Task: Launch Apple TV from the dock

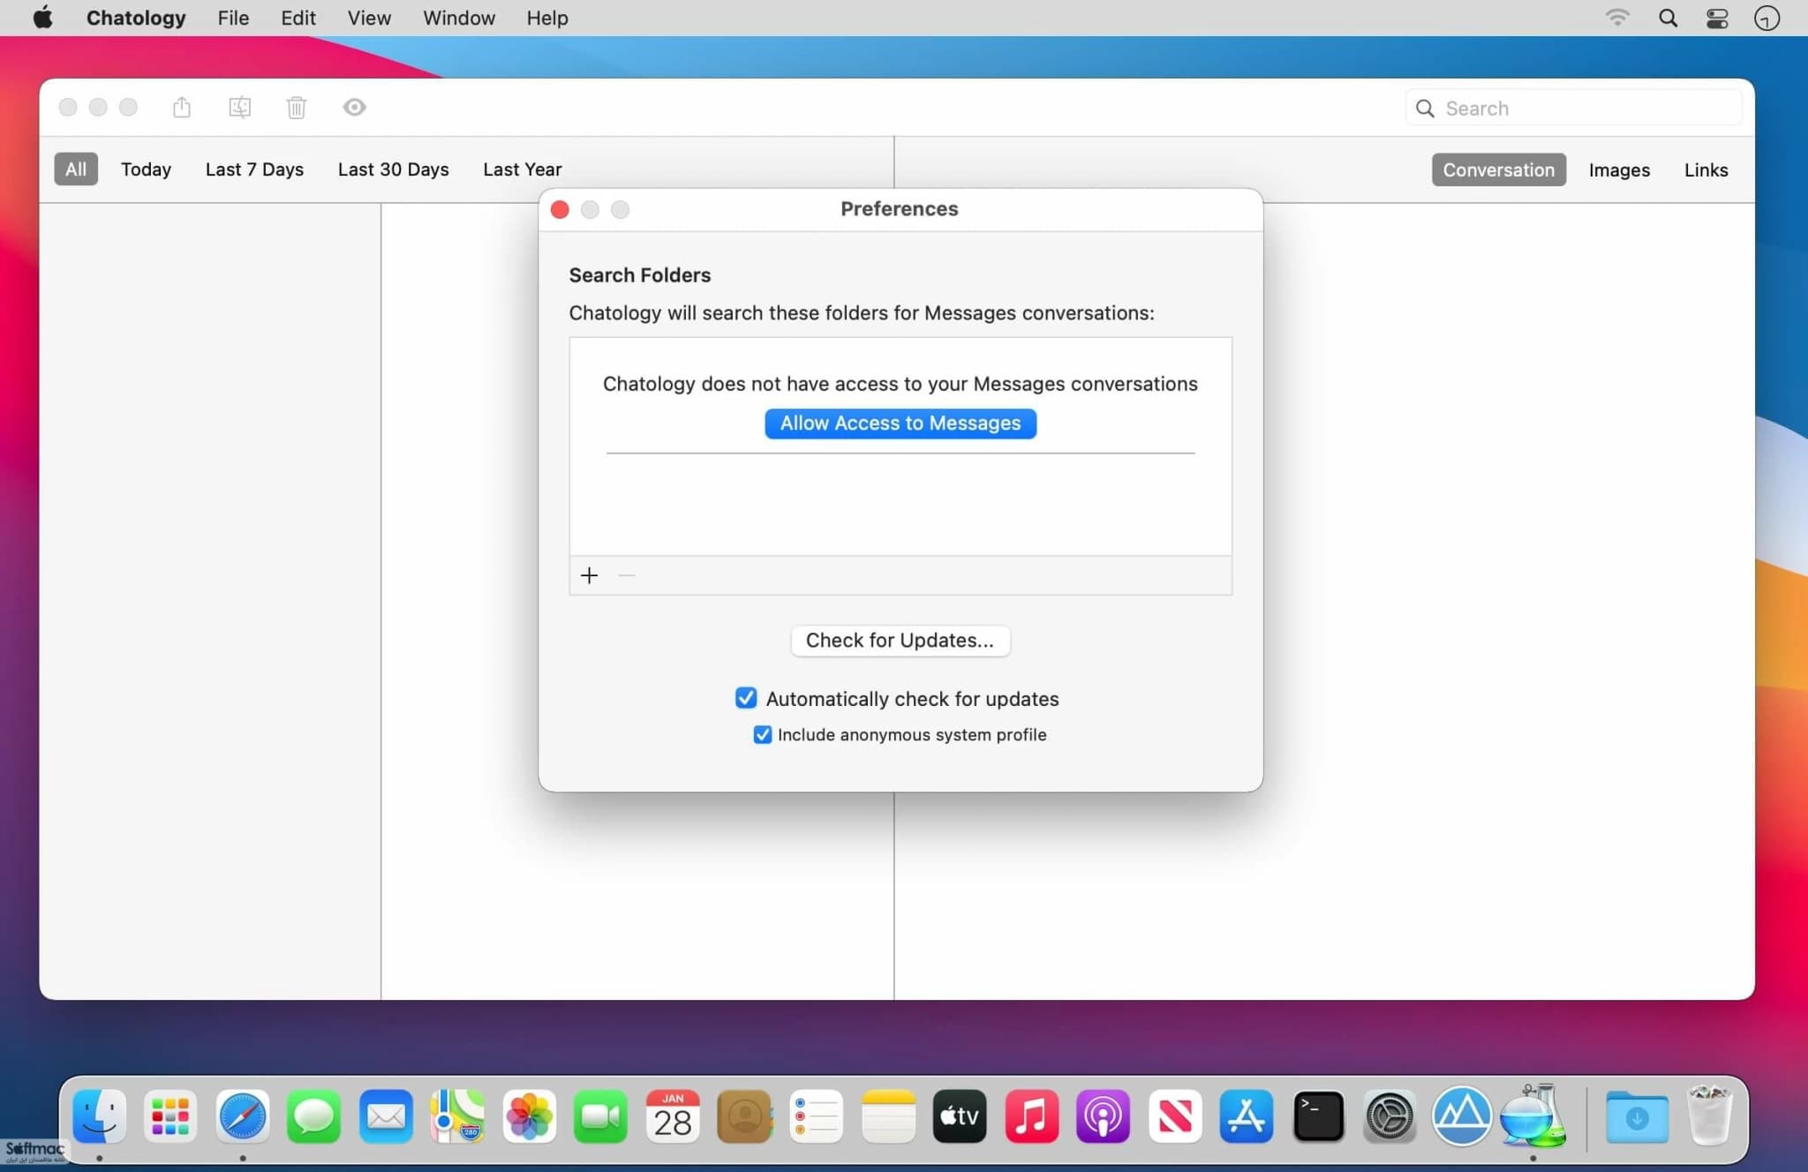Action: (960, 1116)
